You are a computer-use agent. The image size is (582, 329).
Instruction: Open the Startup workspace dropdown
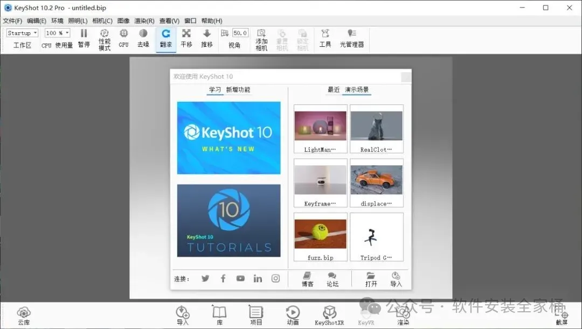pyautogui.click(x=22, y=33)
